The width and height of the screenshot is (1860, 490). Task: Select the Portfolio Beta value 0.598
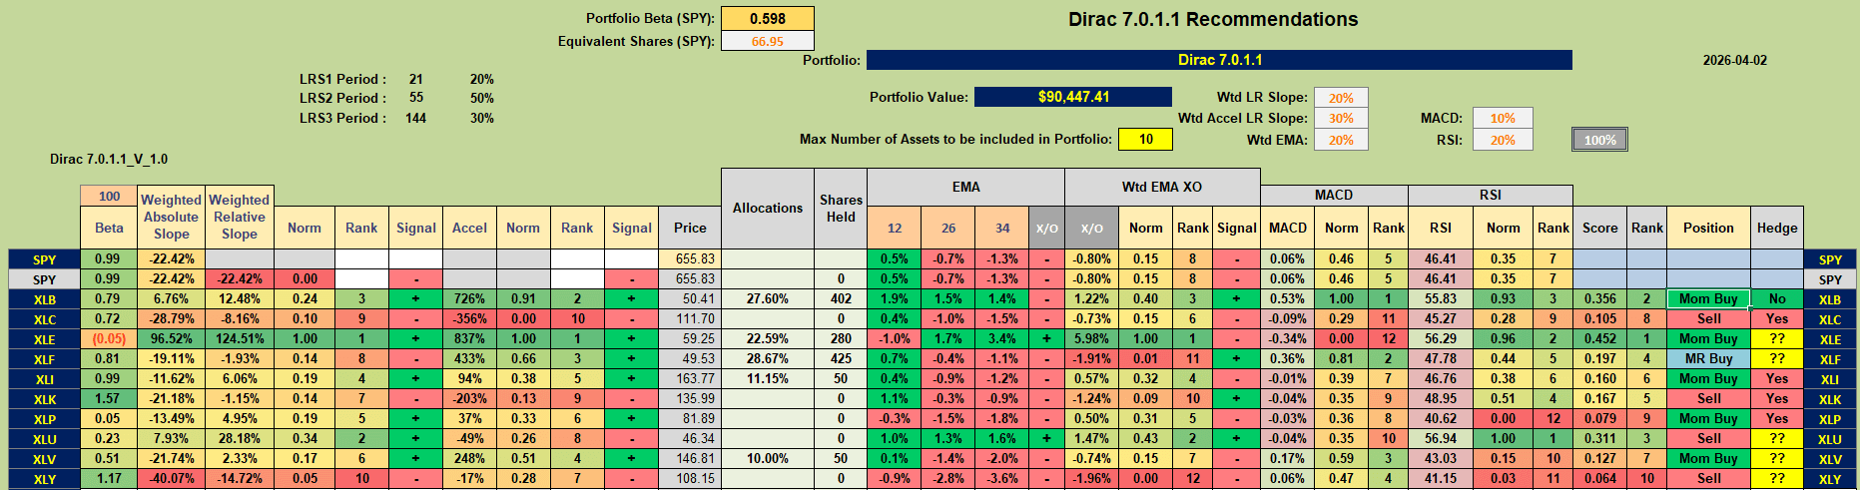768,19
